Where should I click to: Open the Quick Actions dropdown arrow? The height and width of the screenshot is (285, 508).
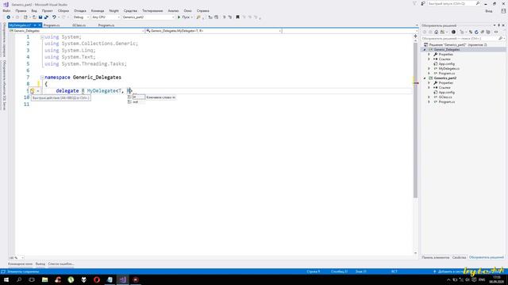[38, 91]
